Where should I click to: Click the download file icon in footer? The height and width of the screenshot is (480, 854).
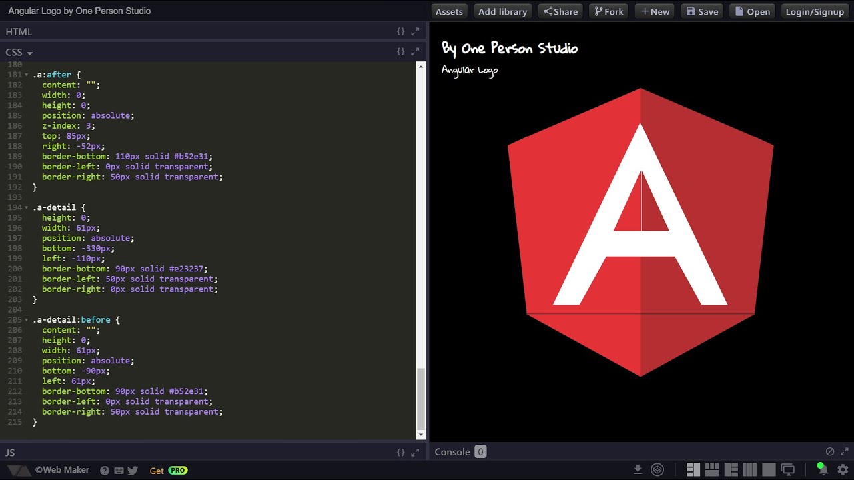click(638, 469)
